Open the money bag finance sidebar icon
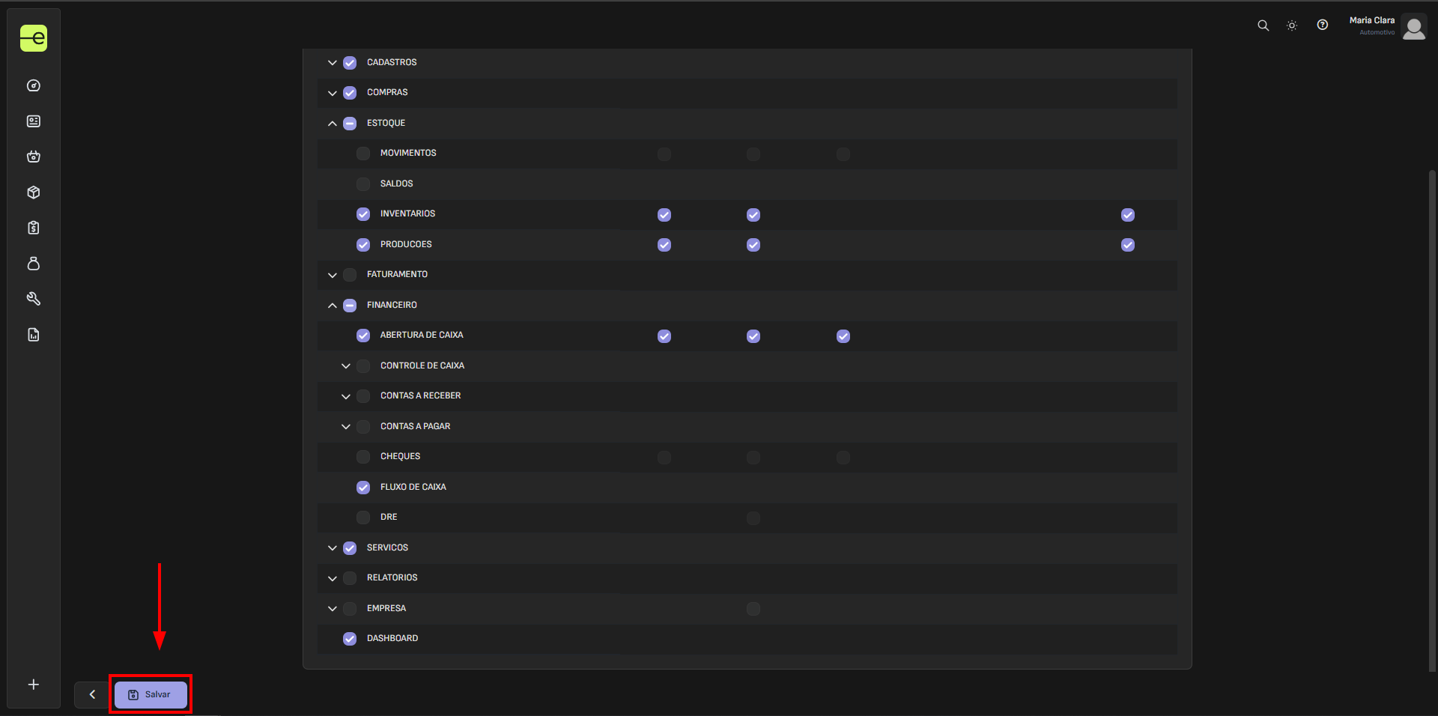This screenshot has width=1438, height=716. (x=34, y=264)
